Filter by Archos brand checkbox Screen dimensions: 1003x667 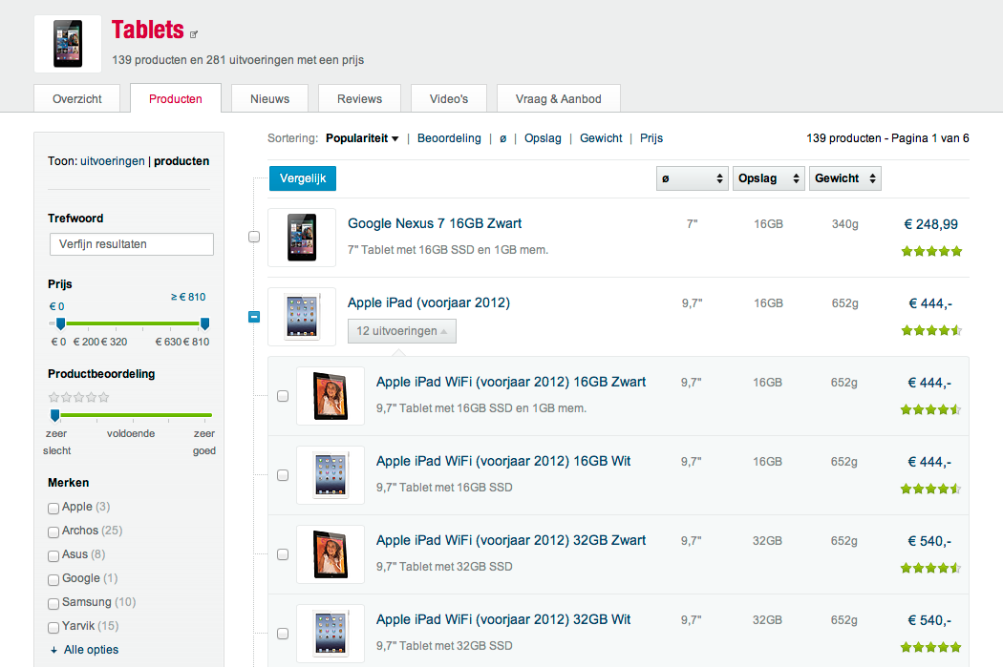(x=53, y=532)
